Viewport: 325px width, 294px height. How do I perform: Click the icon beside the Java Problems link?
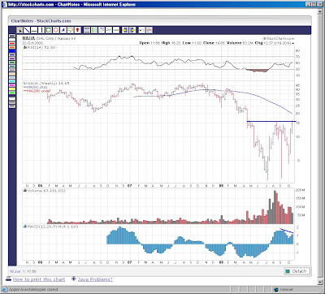coord(74,279)
